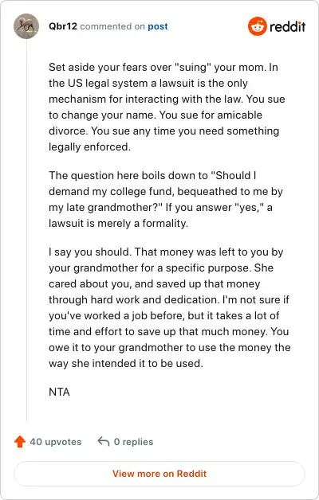Click the quoted word "suing" in first sentence
The height and width of the screenshot is (500, 319).
click(191, 68)
